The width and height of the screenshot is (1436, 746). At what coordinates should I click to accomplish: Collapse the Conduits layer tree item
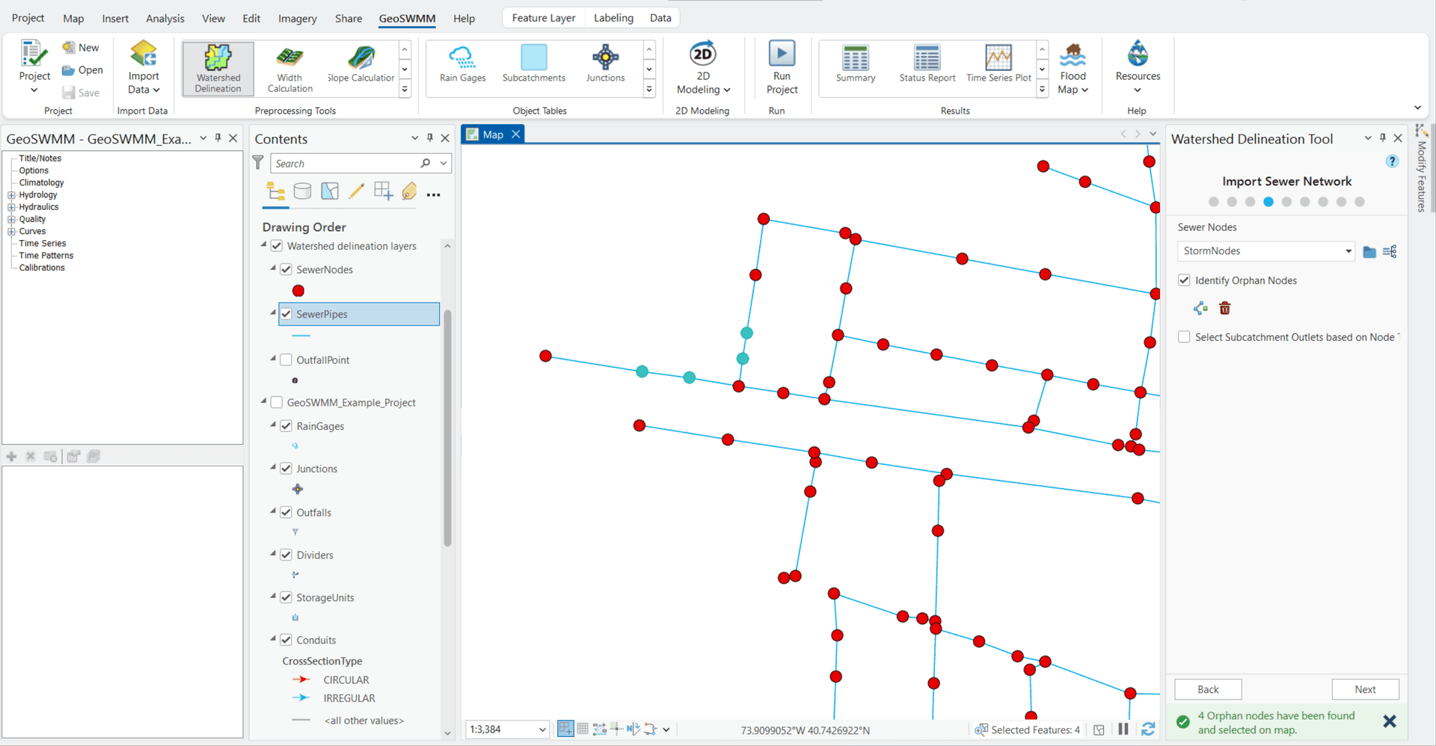(x=274, y=640)
